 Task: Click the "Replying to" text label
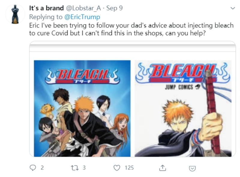[46, 17]
